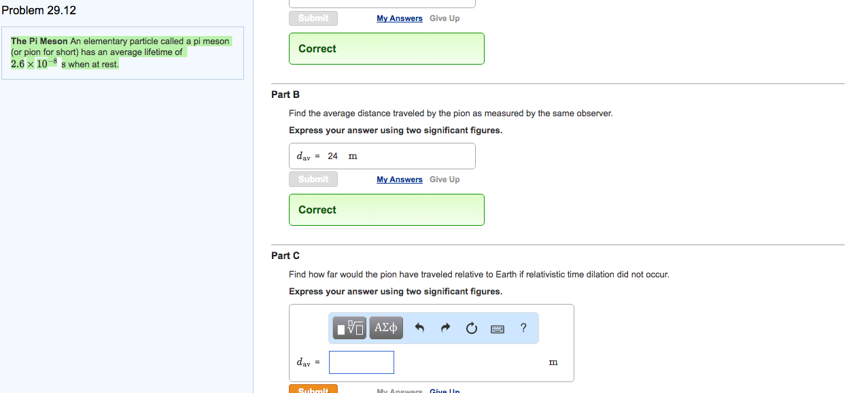Viewport: 853px width, 393px height.
Task: Click Give Up below Part B
Action: pos(444,179)
